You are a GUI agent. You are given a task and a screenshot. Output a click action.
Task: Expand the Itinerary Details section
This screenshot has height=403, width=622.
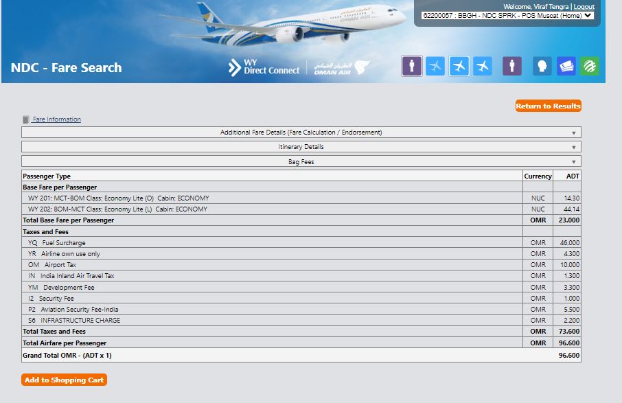(301, 146)
